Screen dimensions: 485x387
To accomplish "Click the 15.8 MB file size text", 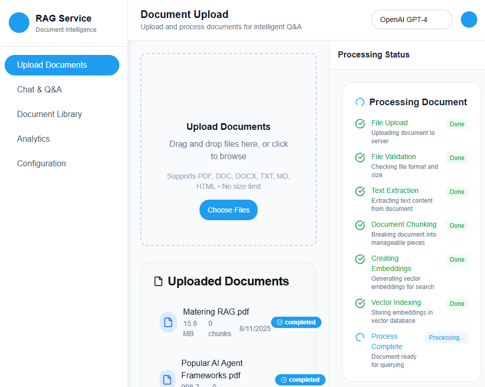I will (190, 328).
